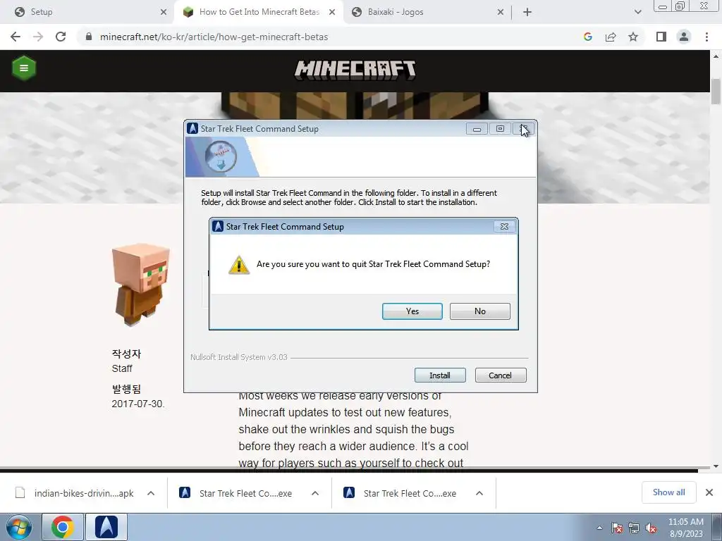Click the Minecraft logo in the page header
Image resolution: width=722 pixels, height=541 pixels.
[x=355, y=70]
